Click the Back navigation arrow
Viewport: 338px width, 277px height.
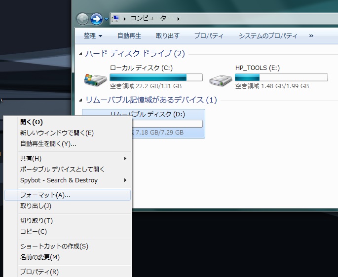[x=82, y=19]
